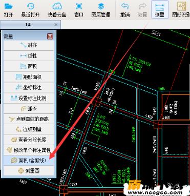Show recently opened files via 最近打开
Screen dimensions: 190x196
click(x=30, y=9)
